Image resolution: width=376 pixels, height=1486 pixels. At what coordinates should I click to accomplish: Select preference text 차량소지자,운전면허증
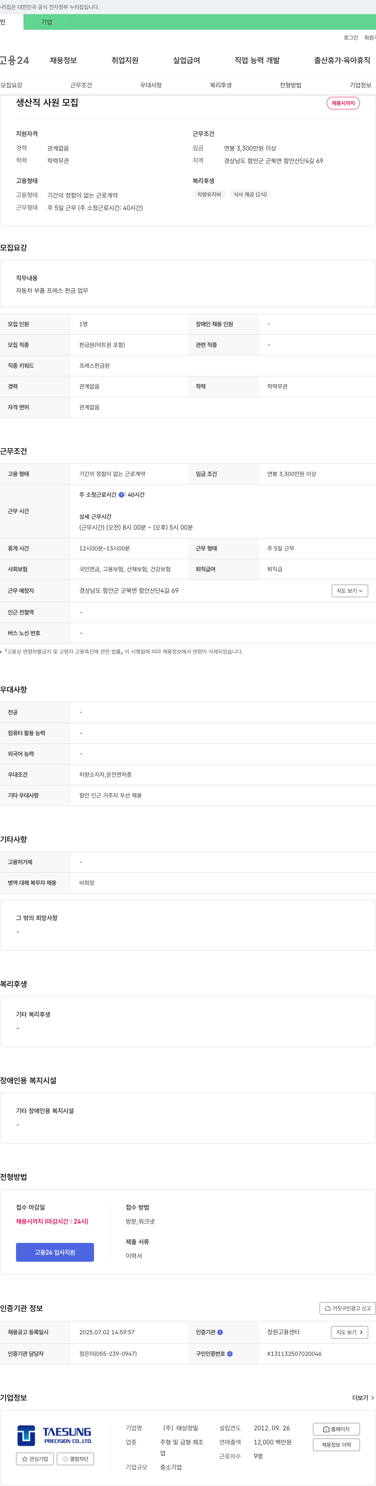coord(105,775)
